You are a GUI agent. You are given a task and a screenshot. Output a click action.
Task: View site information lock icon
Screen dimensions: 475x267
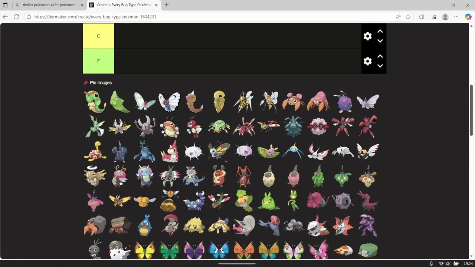click(x=29, y=17)
